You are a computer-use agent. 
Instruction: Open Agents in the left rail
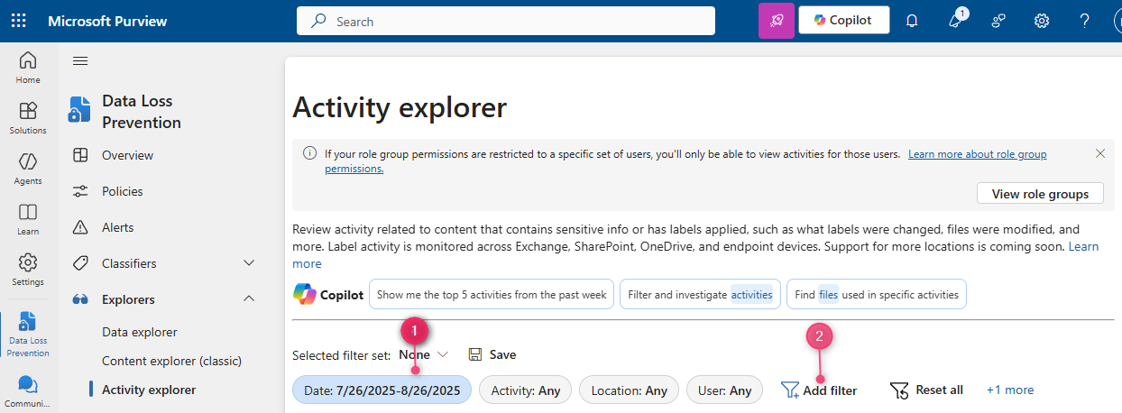28,168
